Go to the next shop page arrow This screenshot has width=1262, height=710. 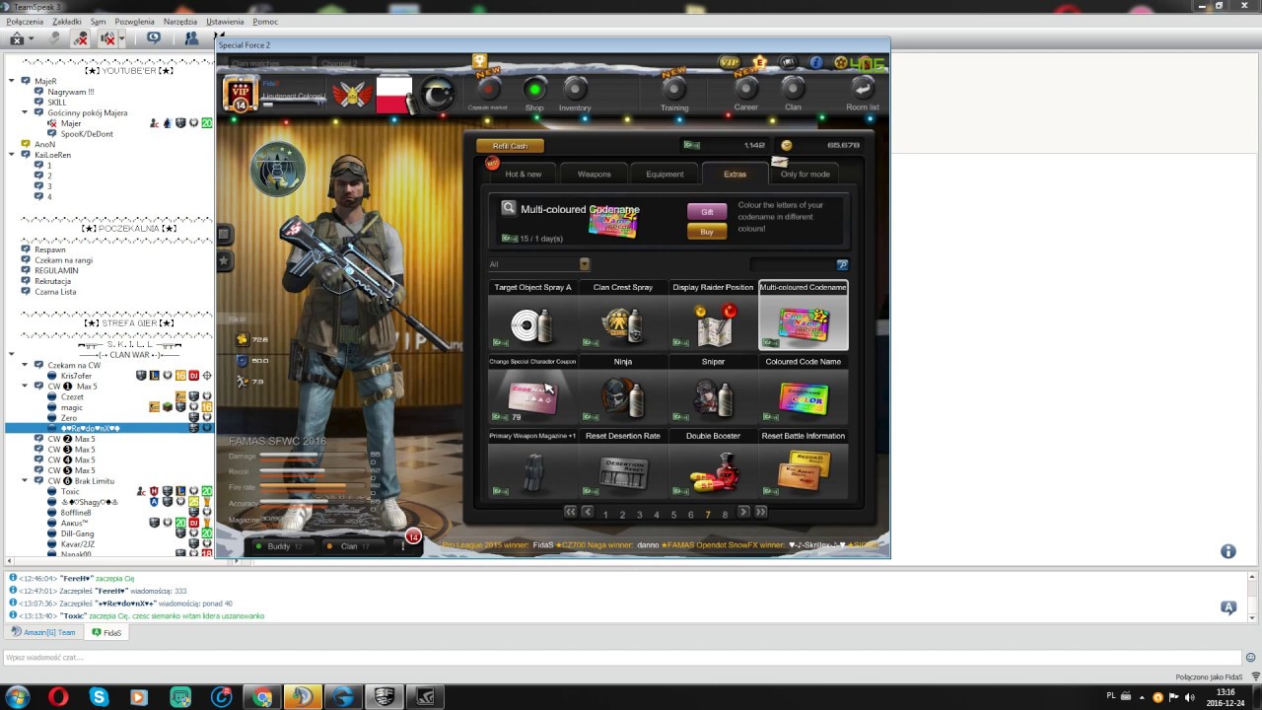744,512
